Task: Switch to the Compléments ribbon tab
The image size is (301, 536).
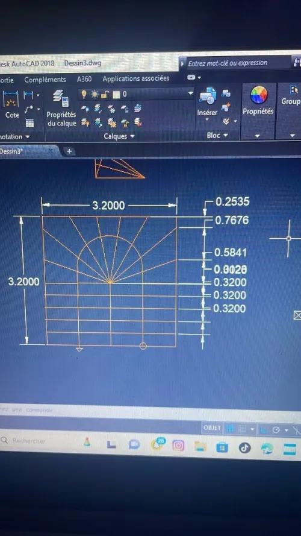Action: coord(45,80)
